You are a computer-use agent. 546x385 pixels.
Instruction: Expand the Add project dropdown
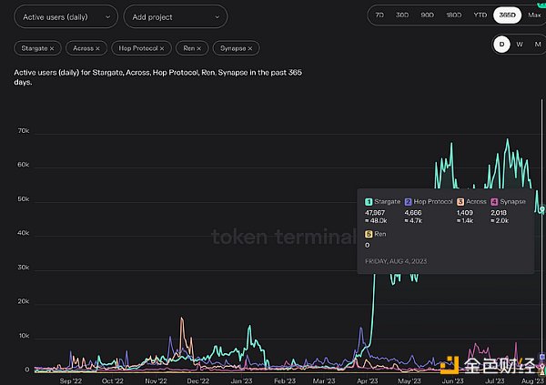click(x=175, y=16)
